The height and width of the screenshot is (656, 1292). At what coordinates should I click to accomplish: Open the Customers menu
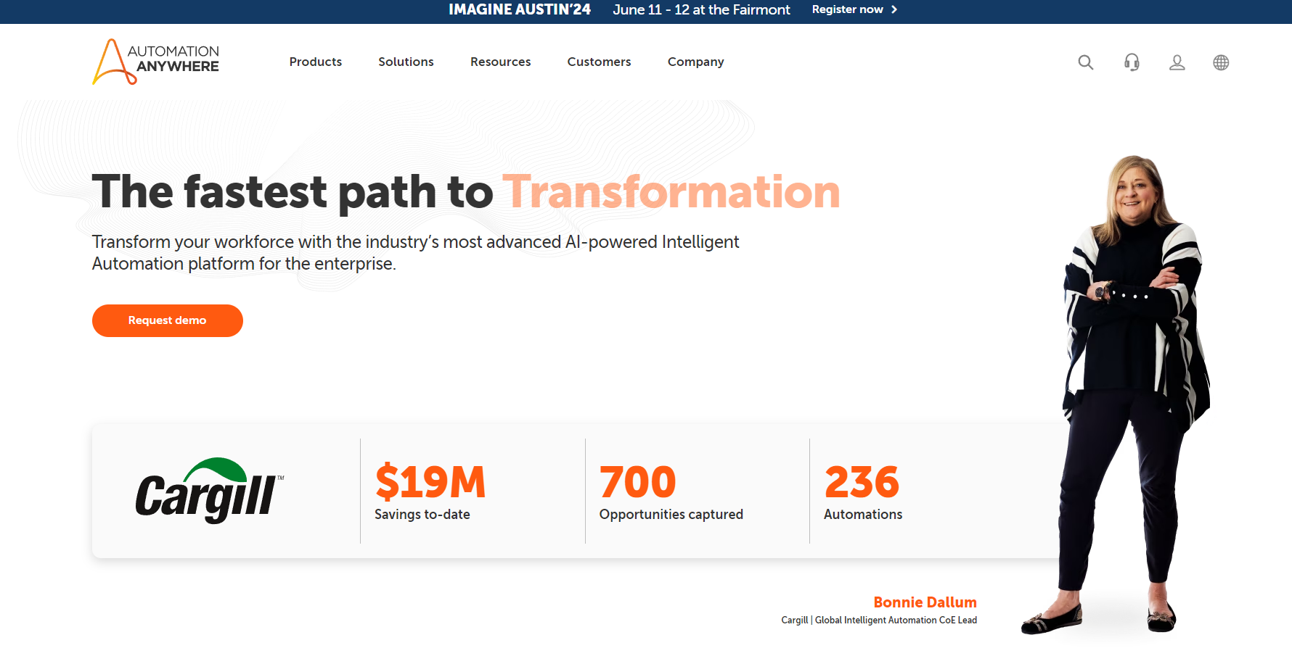pyautogui.click(x=599, y=62)
